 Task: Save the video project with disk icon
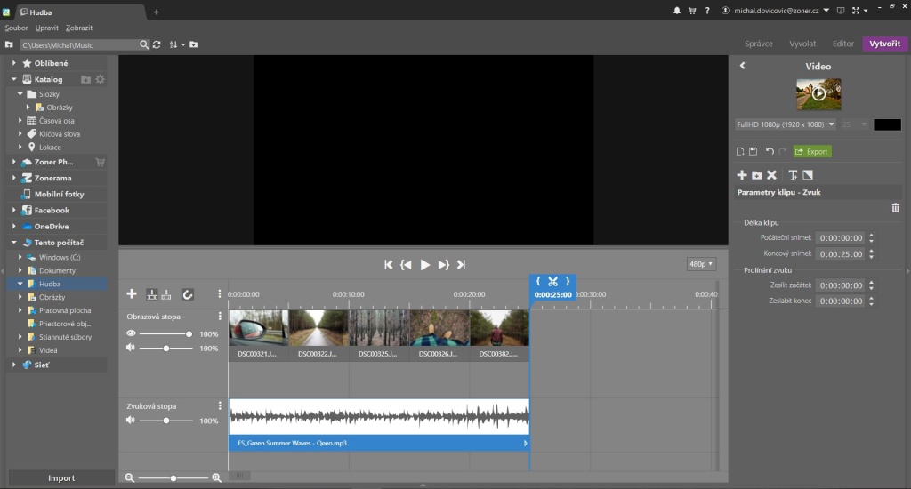(x=753, y=151)
